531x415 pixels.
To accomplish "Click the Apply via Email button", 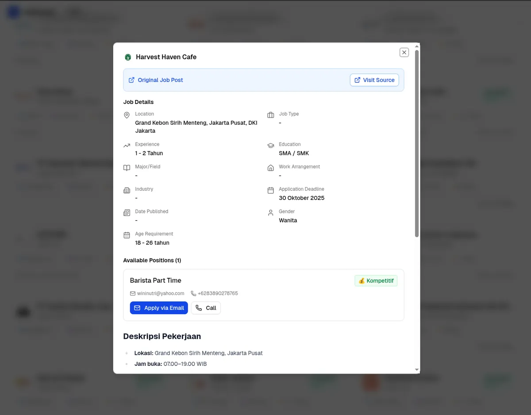I will coord(159,307).
